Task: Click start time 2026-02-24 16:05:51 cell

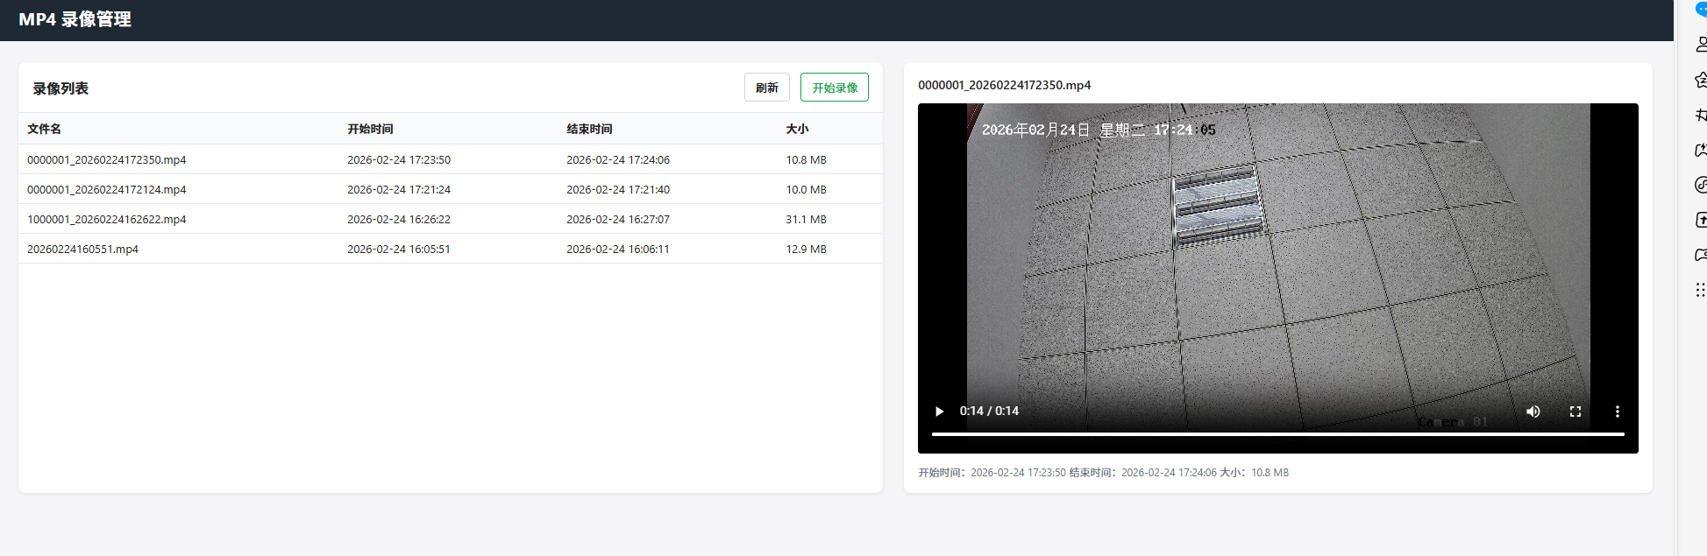Action: click(399, 249)
